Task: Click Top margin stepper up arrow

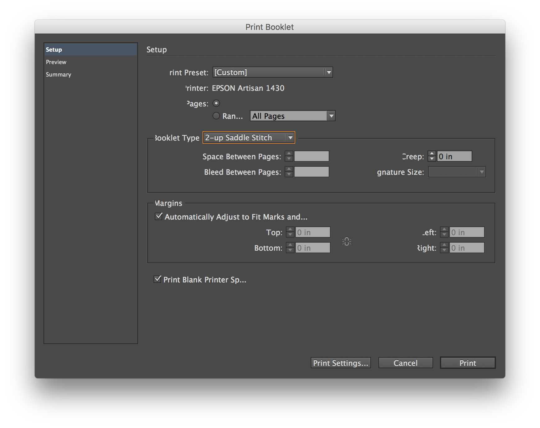Action: tap(290, 230)
